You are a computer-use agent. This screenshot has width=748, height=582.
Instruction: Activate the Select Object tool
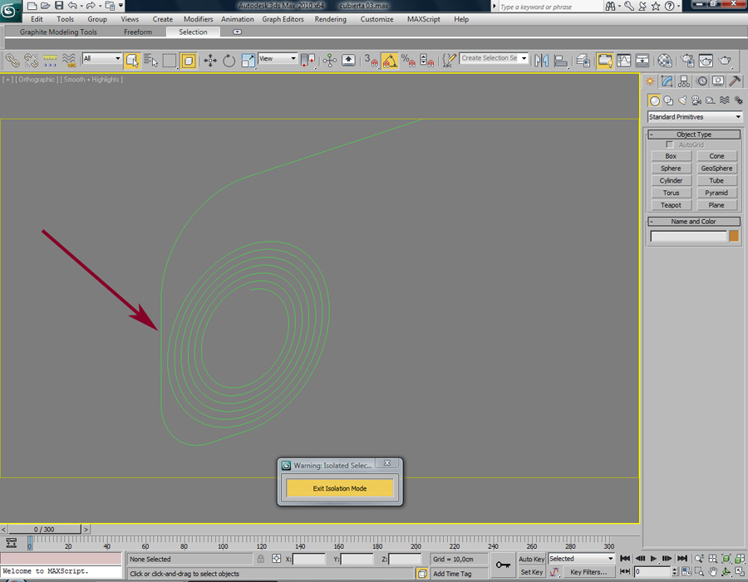click(x=132, y=61)
